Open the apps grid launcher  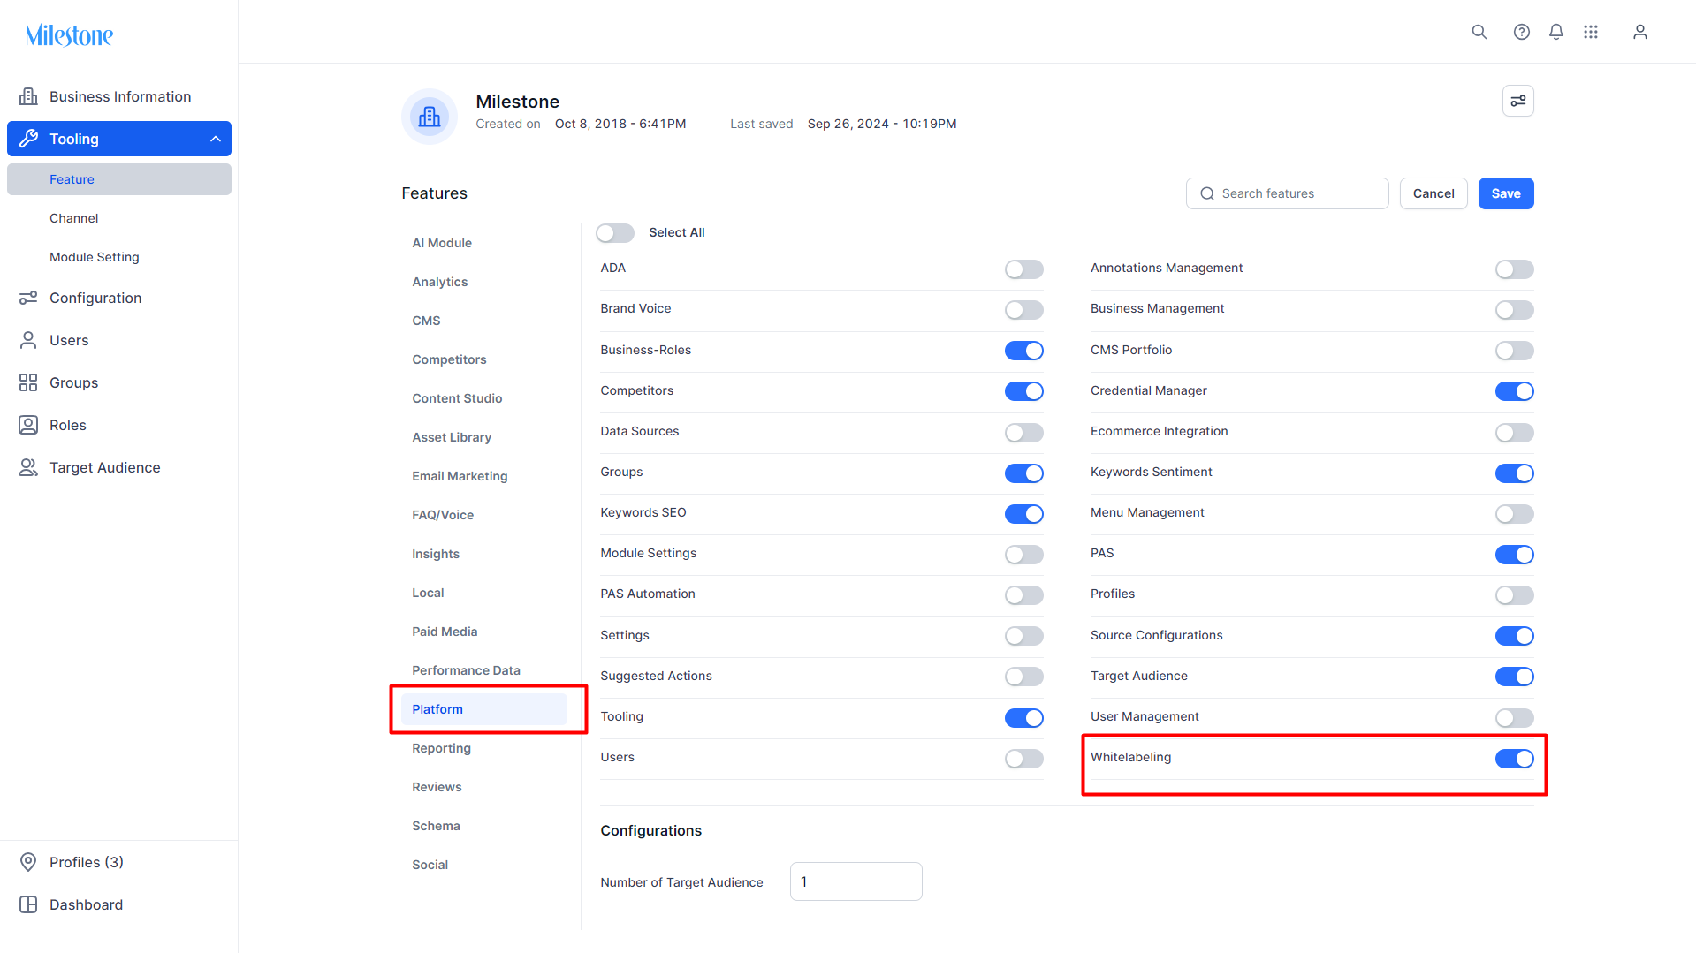click(1591, 32)
